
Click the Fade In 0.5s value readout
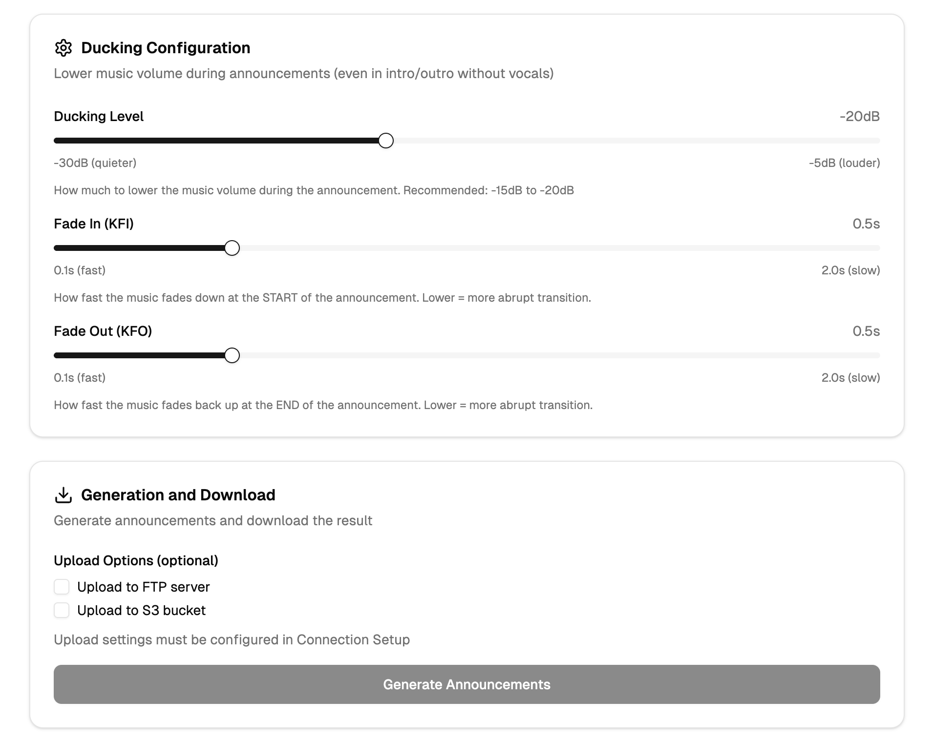866,224
